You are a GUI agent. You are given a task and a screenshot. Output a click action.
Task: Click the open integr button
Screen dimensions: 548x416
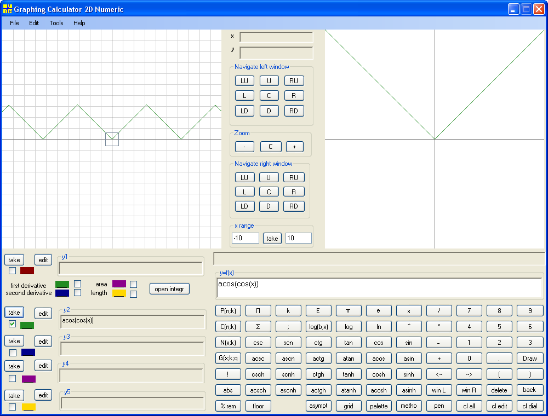coord(169,289)
